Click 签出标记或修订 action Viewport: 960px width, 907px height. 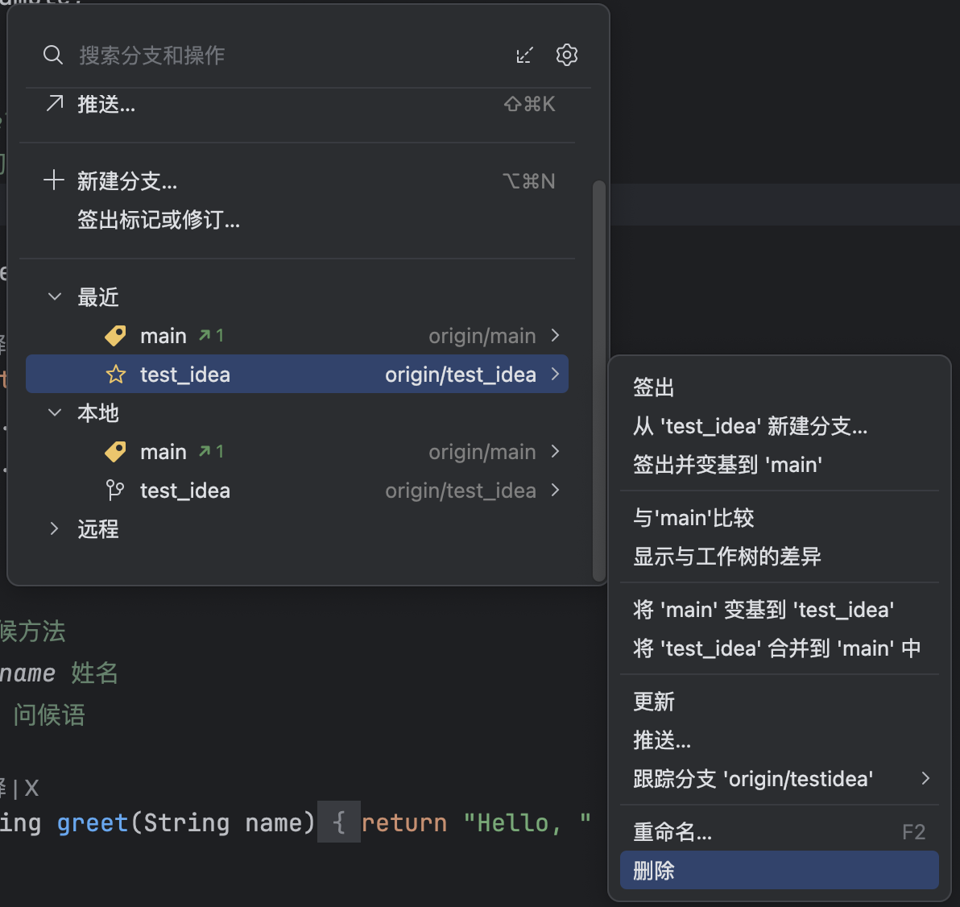159,220
